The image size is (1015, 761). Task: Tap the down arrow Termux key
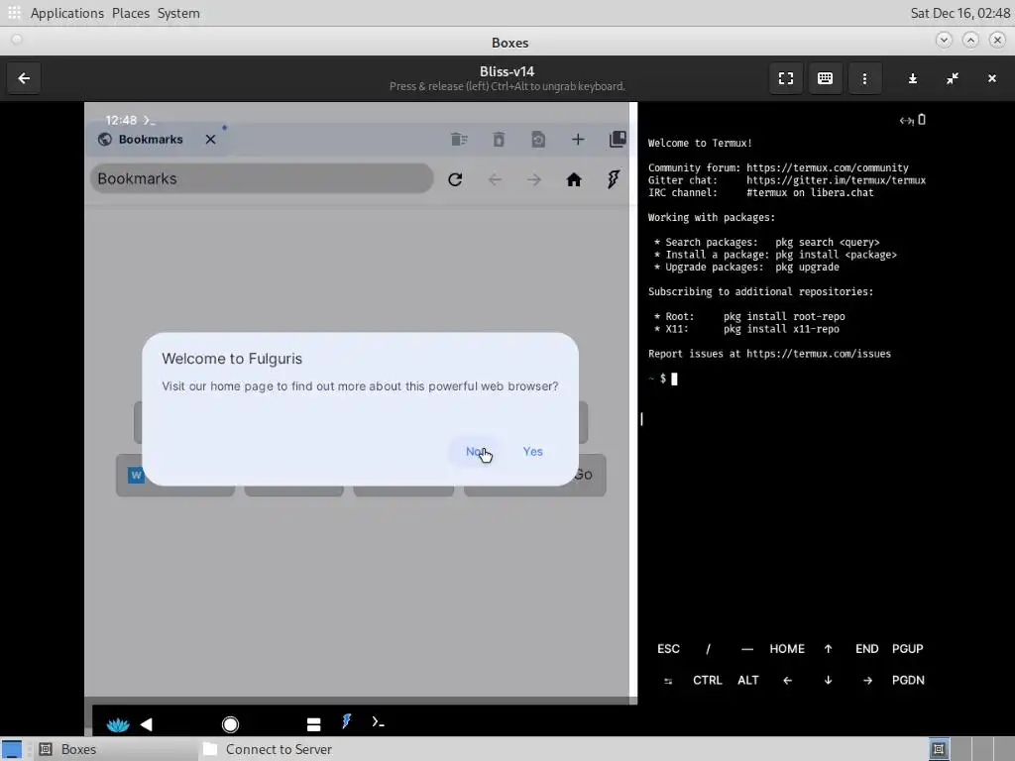[x=828, y=680]
